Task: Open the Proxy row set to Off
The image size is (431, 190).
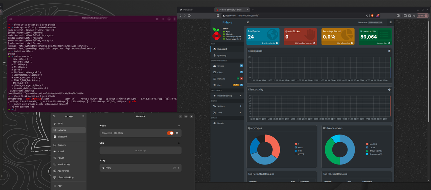Action: 140,167
